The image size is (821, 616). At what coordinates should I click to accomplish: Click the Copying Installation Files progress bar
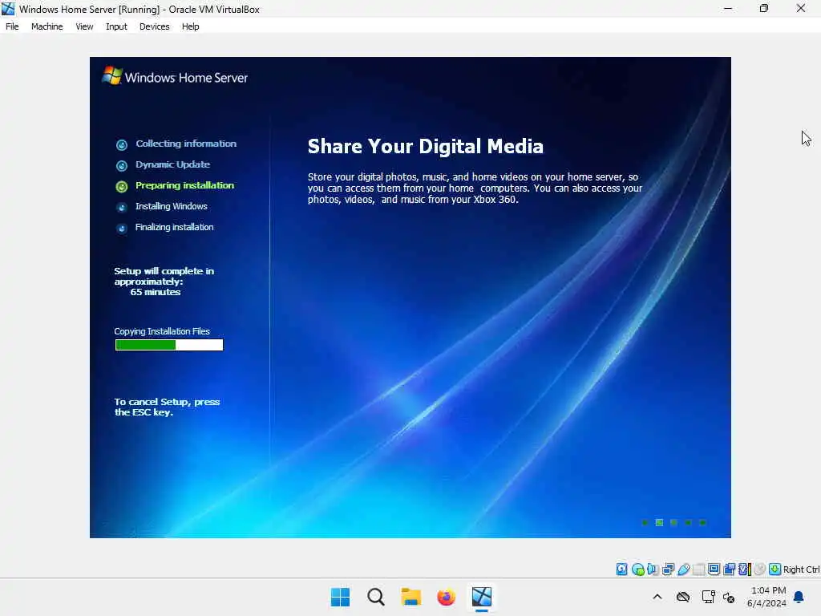coord(169,345)
